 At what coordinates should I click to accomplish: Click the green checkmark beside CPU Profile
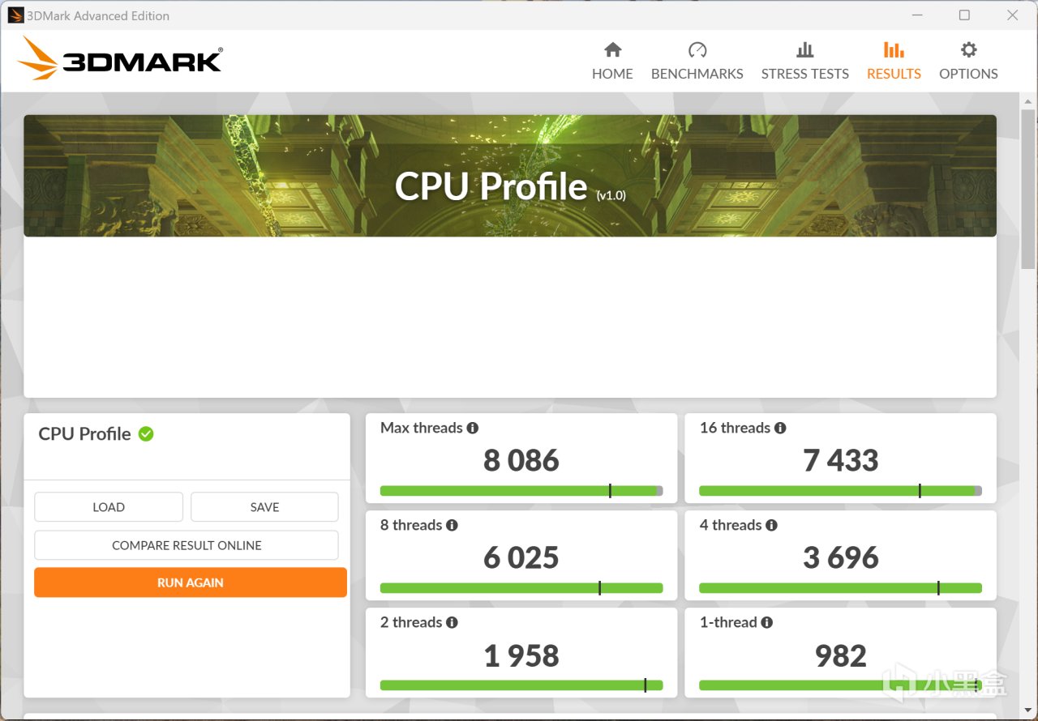click(146, 433)
